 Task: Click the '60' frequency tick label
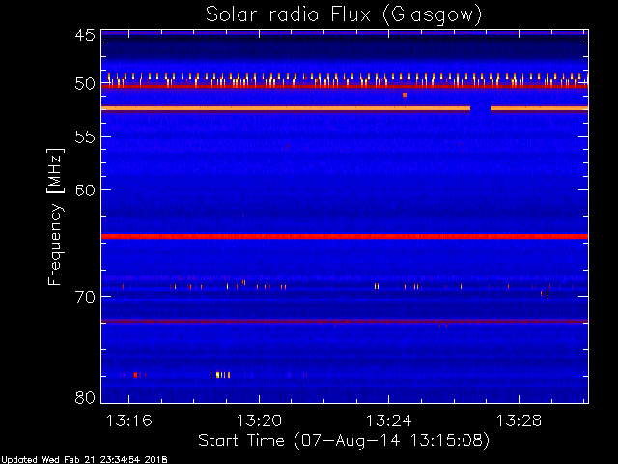tap(85, 190)
